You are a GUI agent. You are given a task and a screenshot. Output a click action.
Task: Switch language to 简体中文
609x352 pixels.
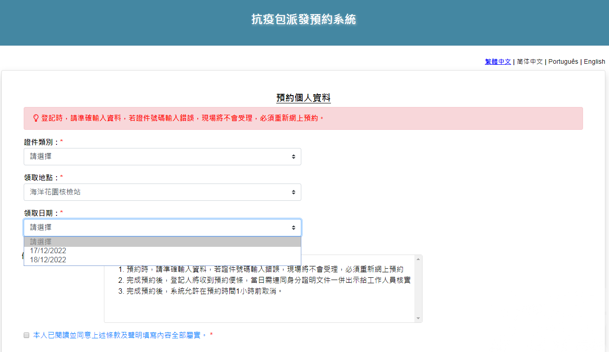[530, 61]
